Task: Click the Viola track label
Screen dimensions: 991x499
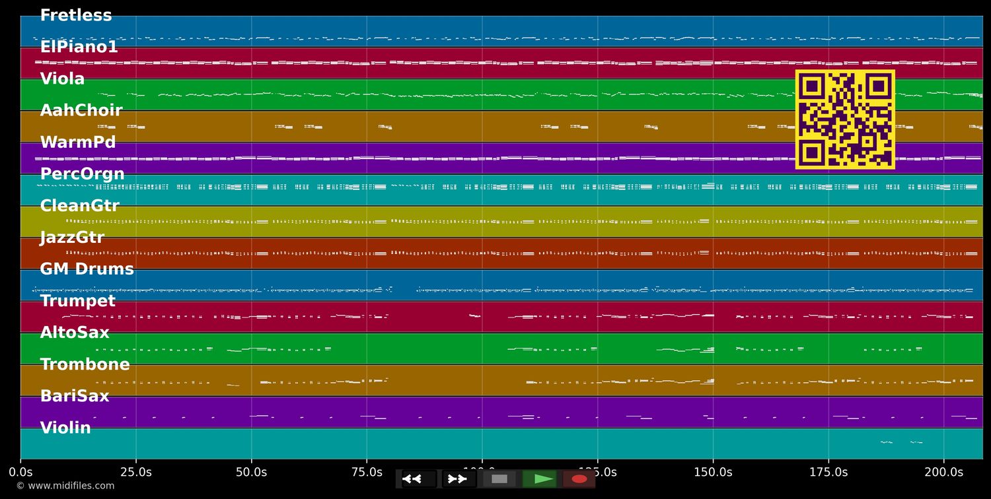Action: tap(62, 79)
